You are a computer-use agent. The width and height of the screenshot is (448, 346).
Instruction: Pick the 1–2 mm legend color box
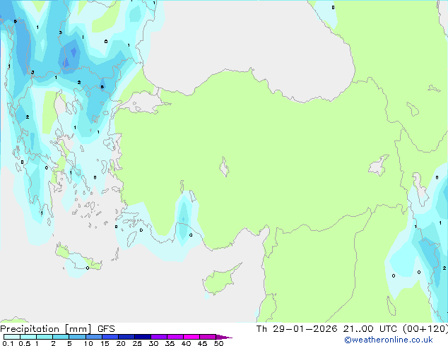pos(45,337)
